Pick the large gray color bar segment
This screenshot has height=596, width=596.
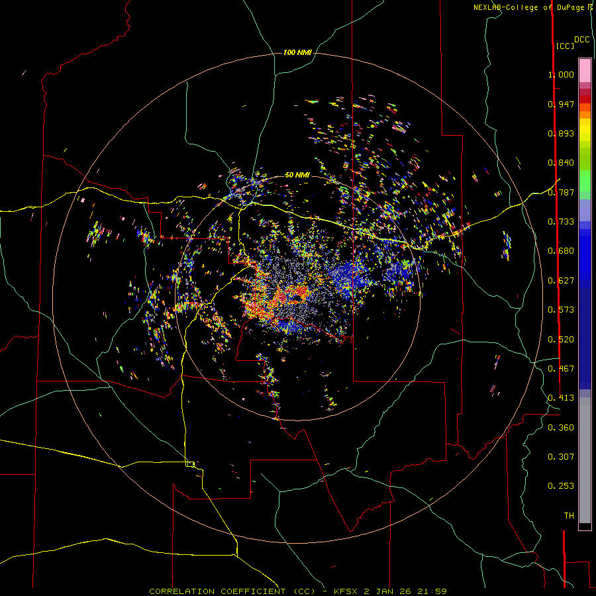click(585, 460)
